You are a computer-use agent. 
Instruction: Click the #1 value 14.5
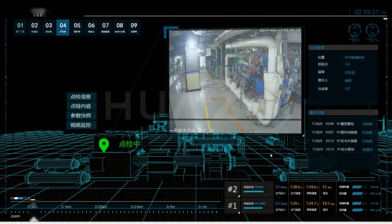pos(329,204)
